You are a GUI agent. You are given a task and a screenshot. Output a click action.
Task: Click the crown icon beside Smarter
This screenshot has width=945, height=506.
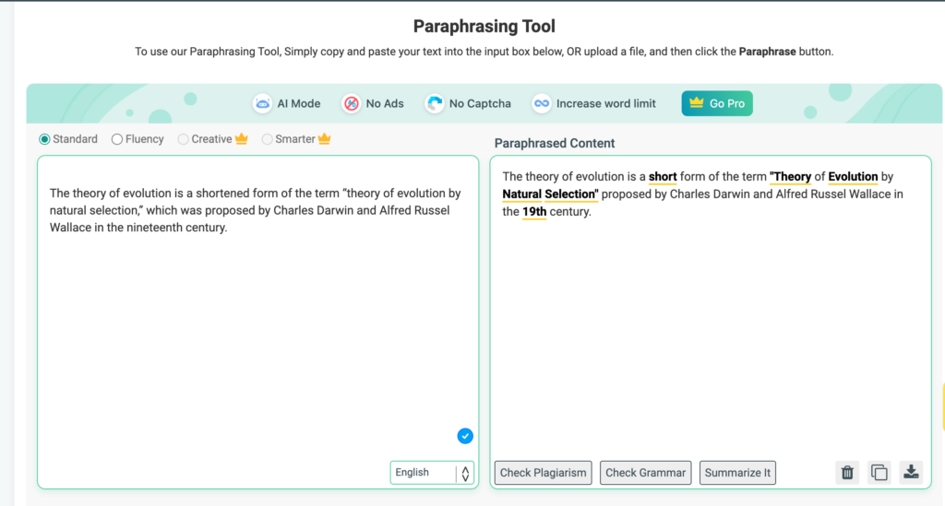324,139
